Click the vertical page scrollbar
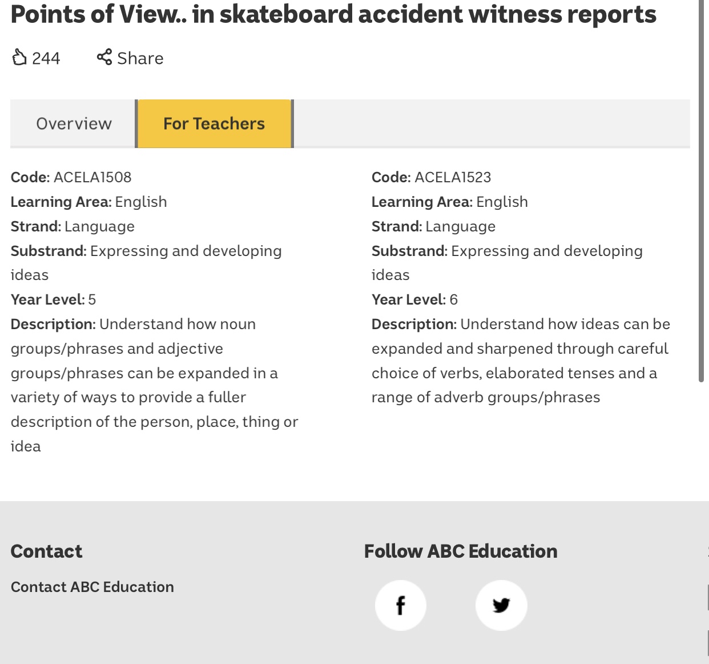709x664 pixels. pyautogui.click(x=701, y=189)
